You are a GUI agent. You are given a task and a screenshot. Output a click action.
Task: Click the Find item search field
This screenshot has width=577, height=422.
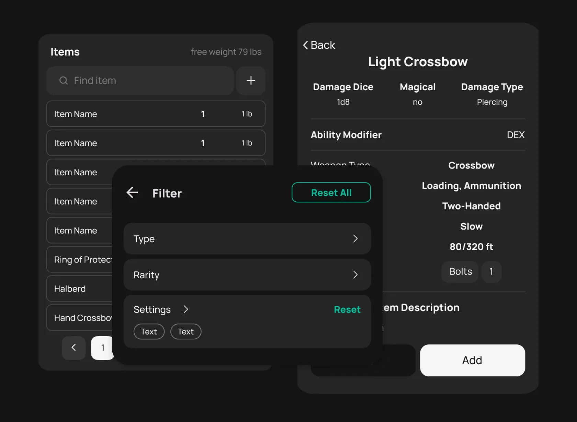[140, 81]
